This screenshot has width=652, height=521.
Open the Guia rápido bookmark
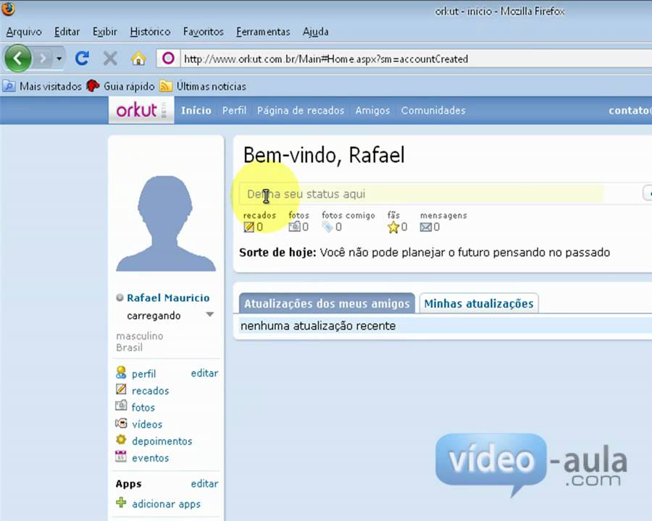coord(120,86)
